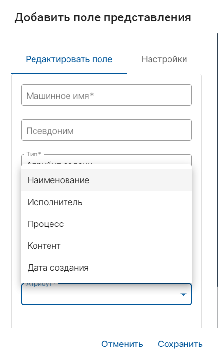
Task: Pick Процесс in the attribute list
Action: point(106,224)
